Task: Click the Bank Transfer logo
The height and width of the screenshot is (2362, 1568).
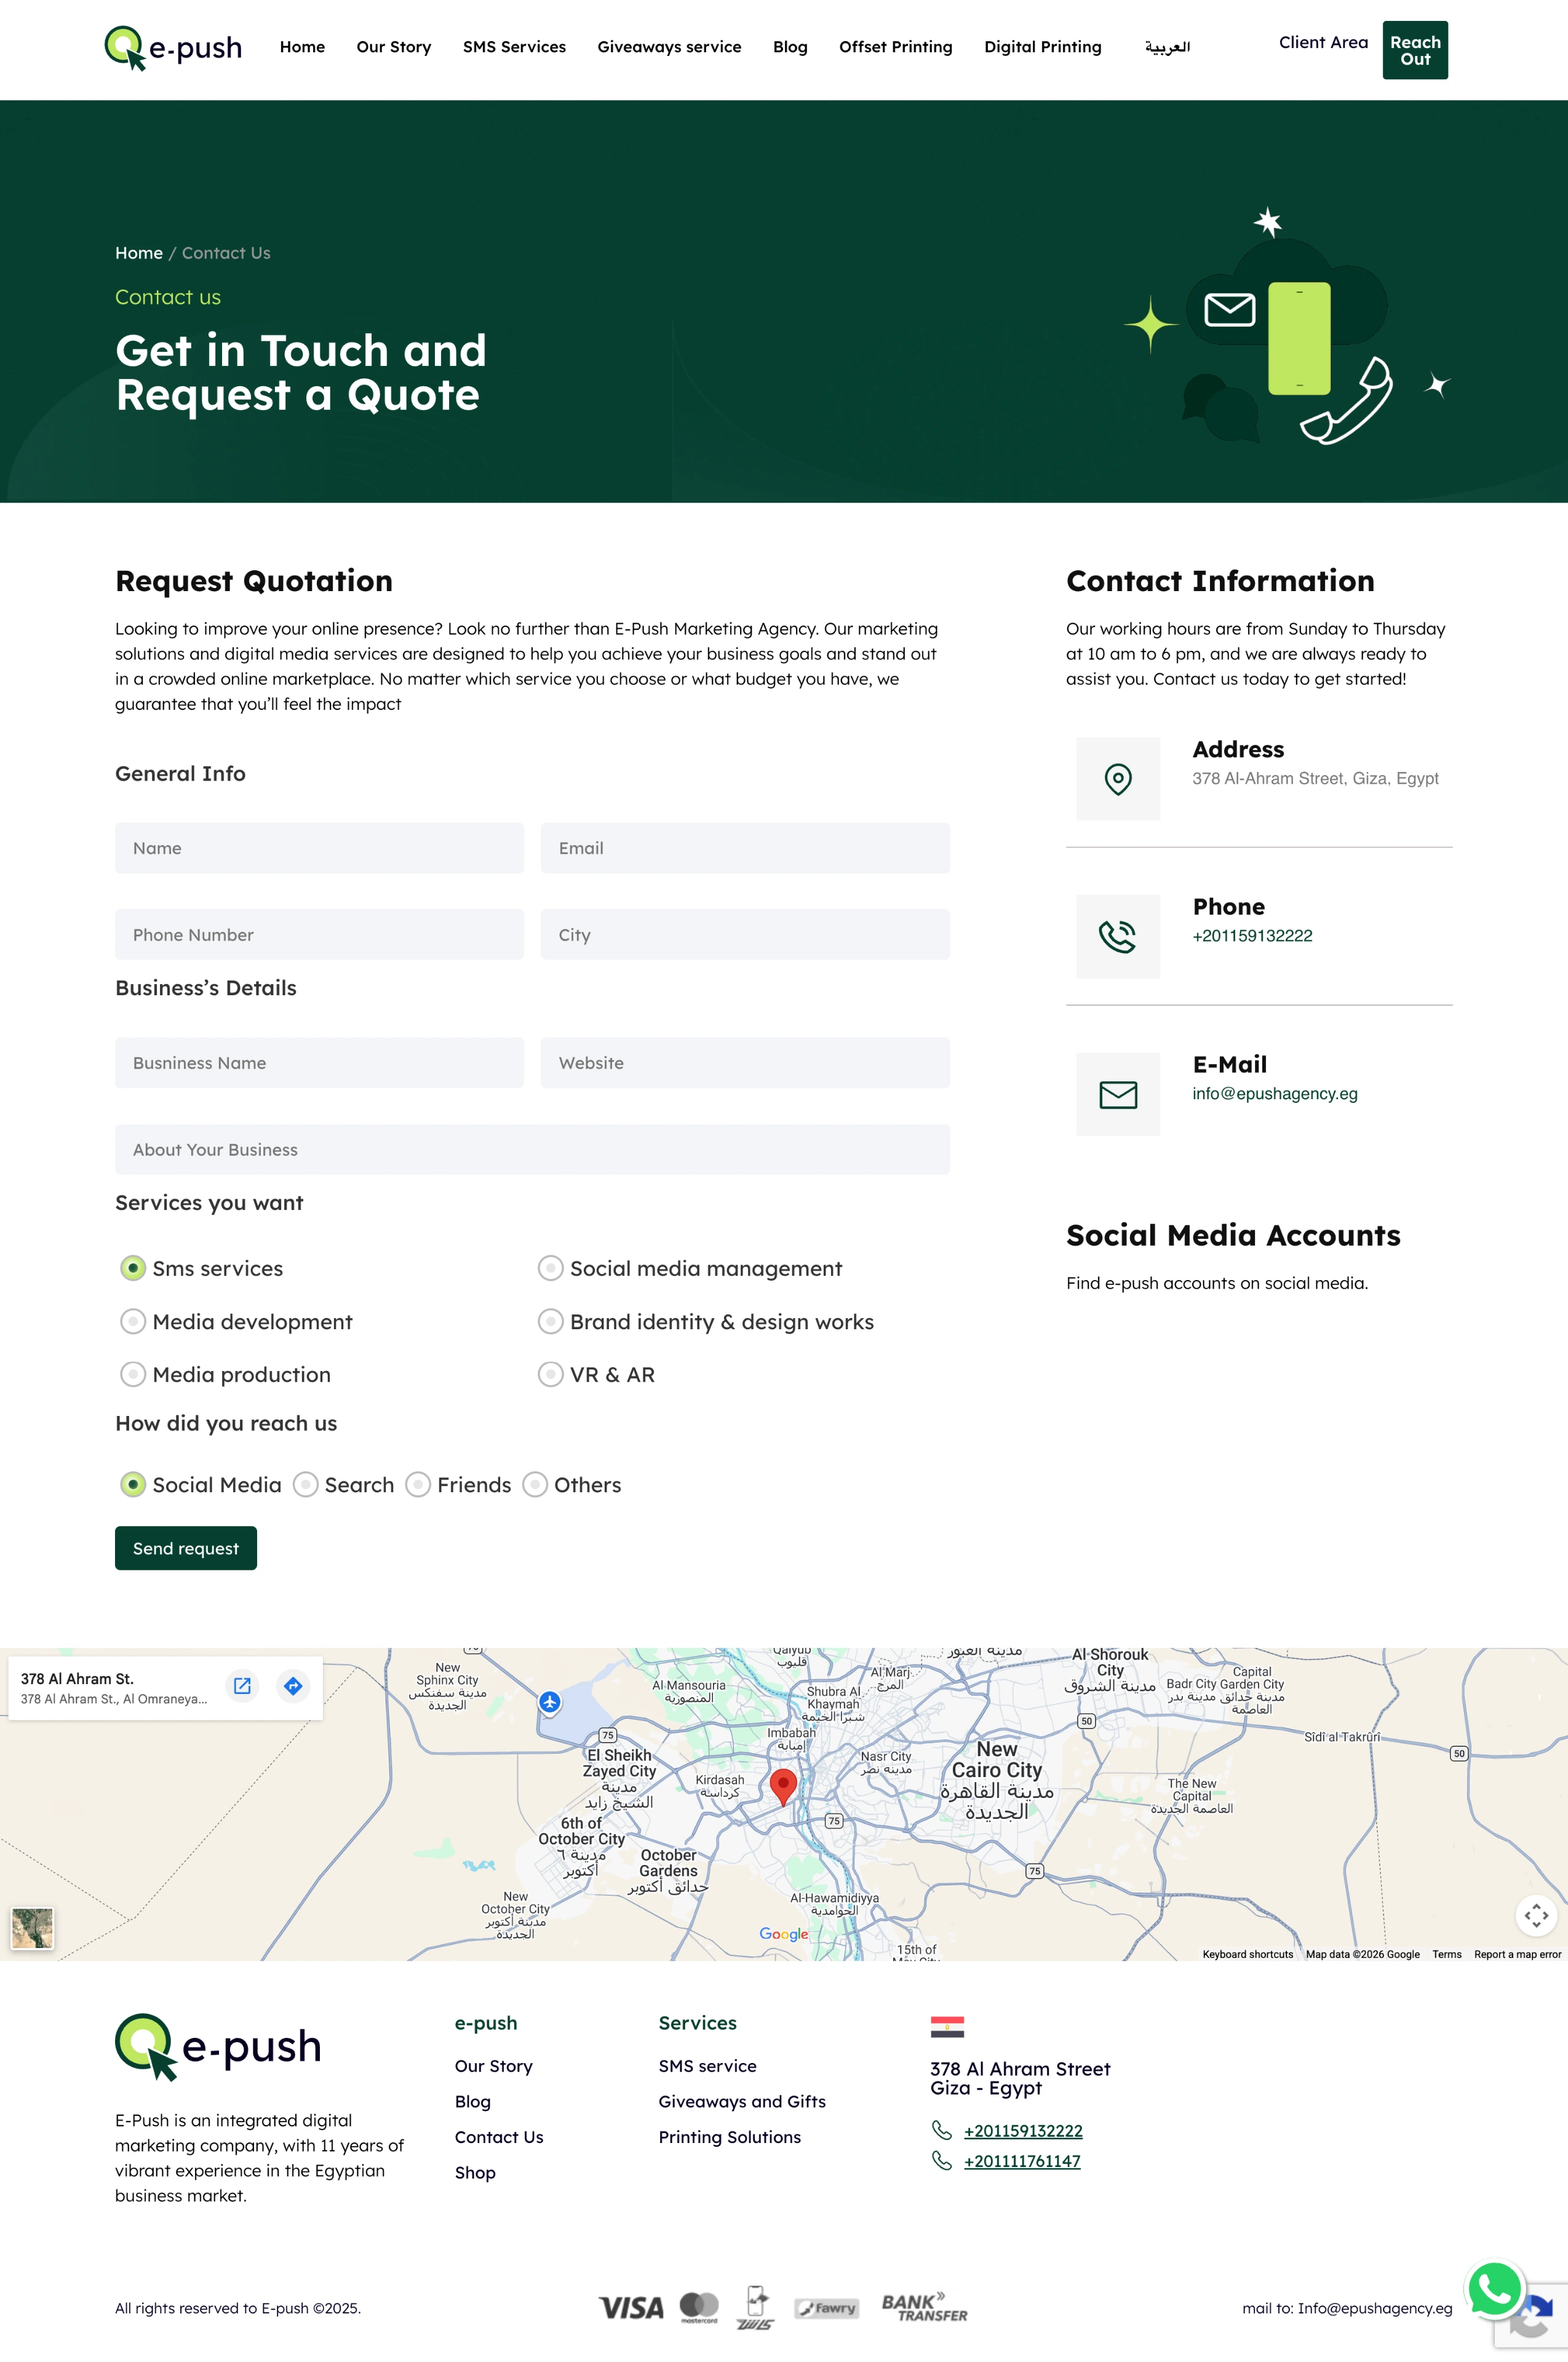Action: click(x=924, y=2307)
